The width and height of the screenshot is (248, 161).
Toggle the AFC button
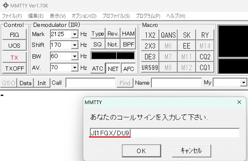pyautogui.click(x=128, y=68)
